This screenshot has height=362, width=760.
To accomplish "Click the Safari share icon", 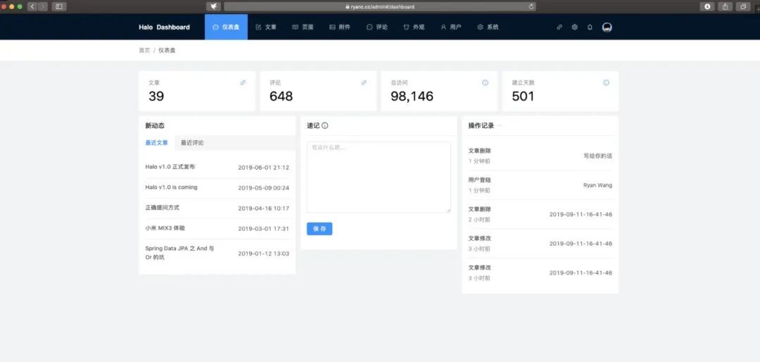I will 725,7.
